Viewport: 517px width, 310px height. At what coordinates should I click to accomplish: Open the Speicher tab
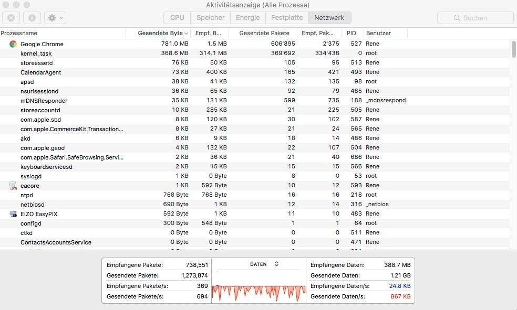click(210, 18)
